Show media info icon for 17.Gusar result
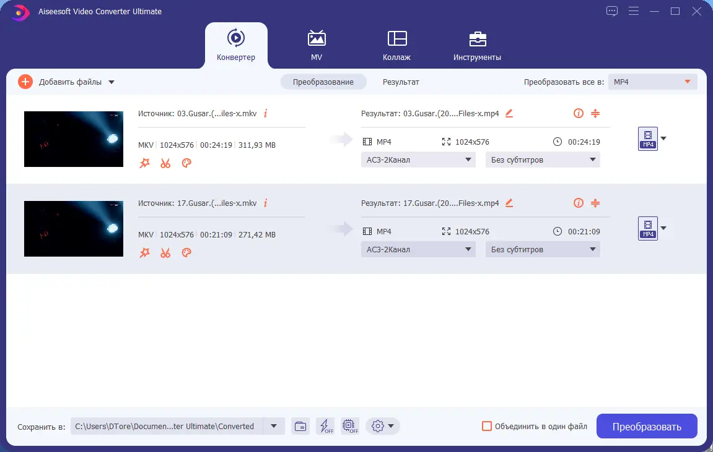 click(x=579, y=203)
